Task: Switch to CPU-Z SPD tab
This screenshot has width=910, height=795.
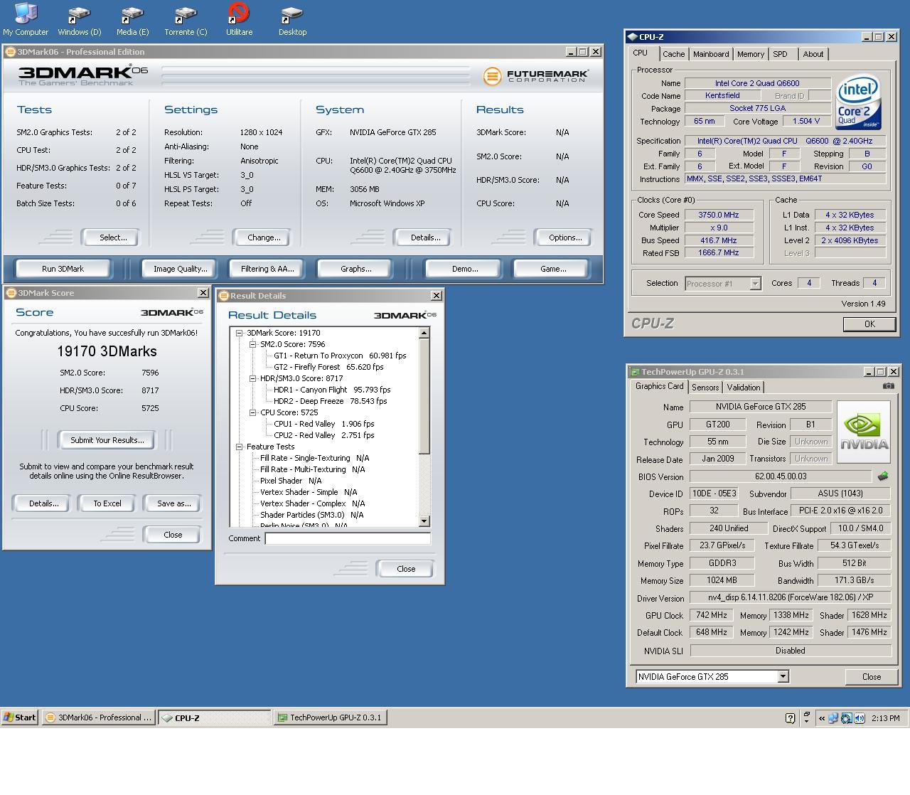Action: click(780, 55)
